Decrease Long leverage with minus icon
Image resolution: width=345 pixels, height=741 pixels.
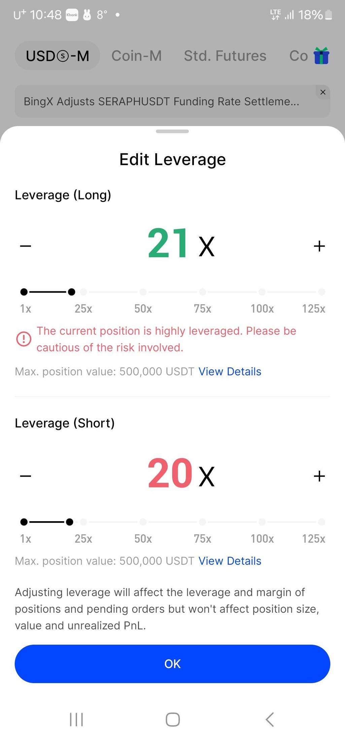click(26, 246)
